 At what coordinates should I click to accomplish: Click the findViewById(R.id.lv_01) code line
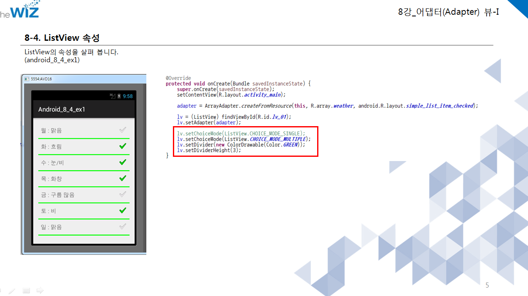[234, 117]
